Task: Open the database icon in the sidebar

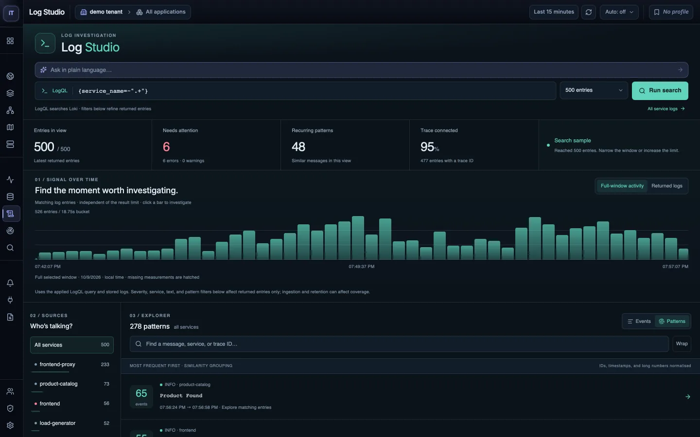Action: [x=10, y=197]
